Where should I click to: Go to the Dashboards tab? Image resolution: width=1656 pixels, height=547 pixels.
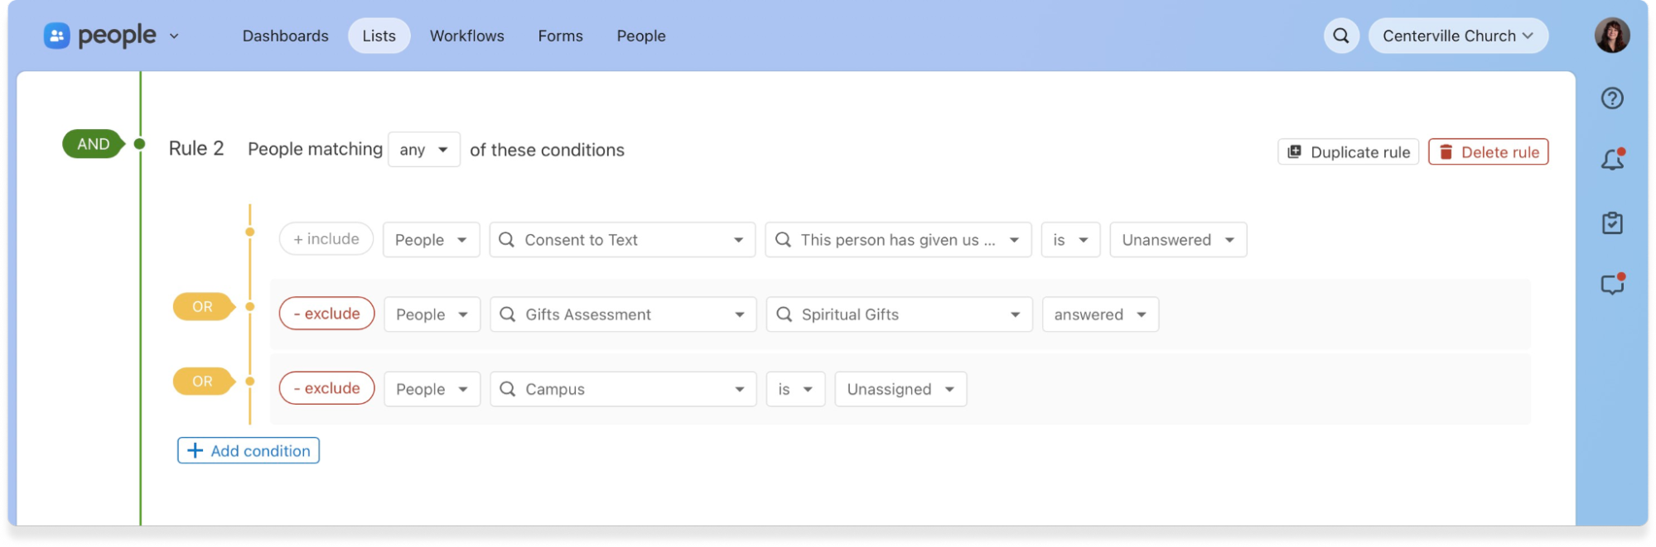285,36
